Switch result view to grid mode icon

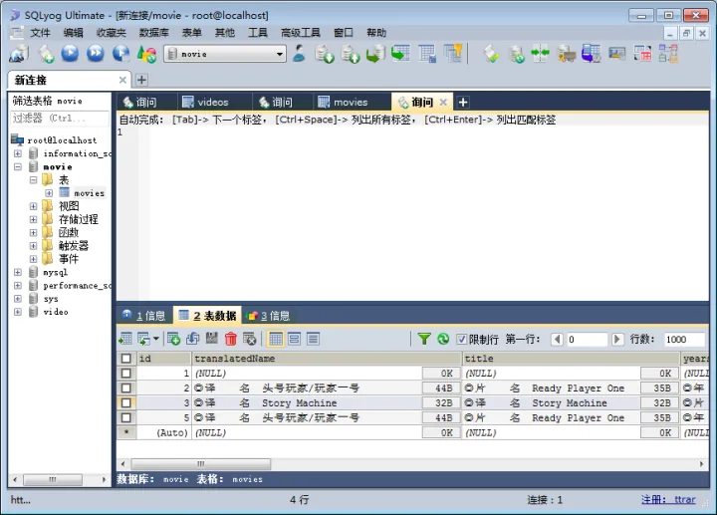(276, 340)
